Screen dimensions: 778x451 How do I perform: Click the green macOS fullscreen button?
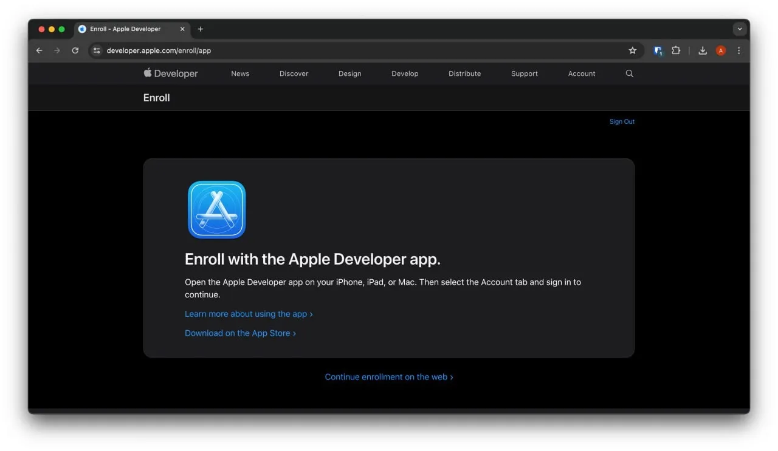tap(61, 29)
